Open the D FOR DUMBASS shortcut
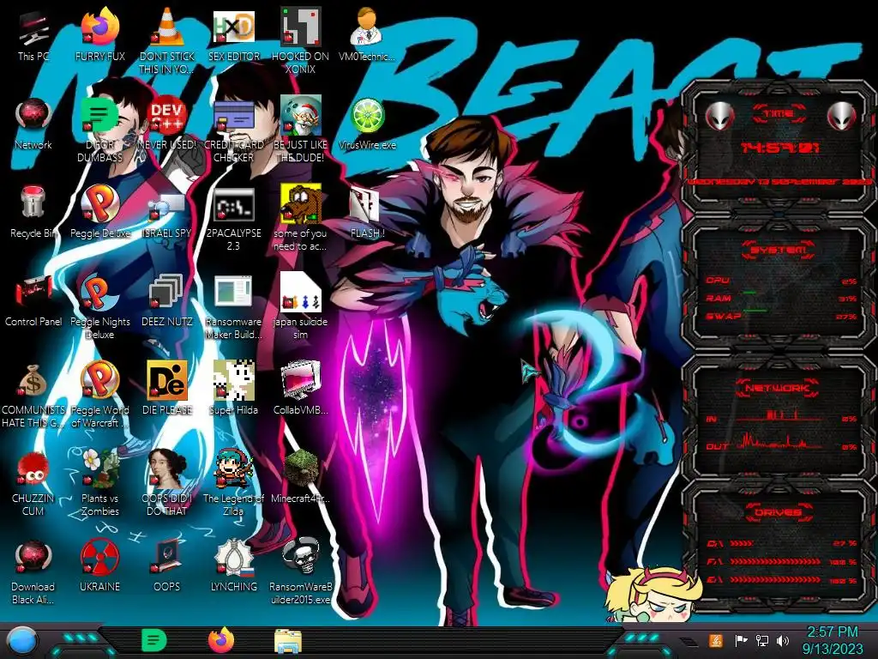 coord(99,130)
